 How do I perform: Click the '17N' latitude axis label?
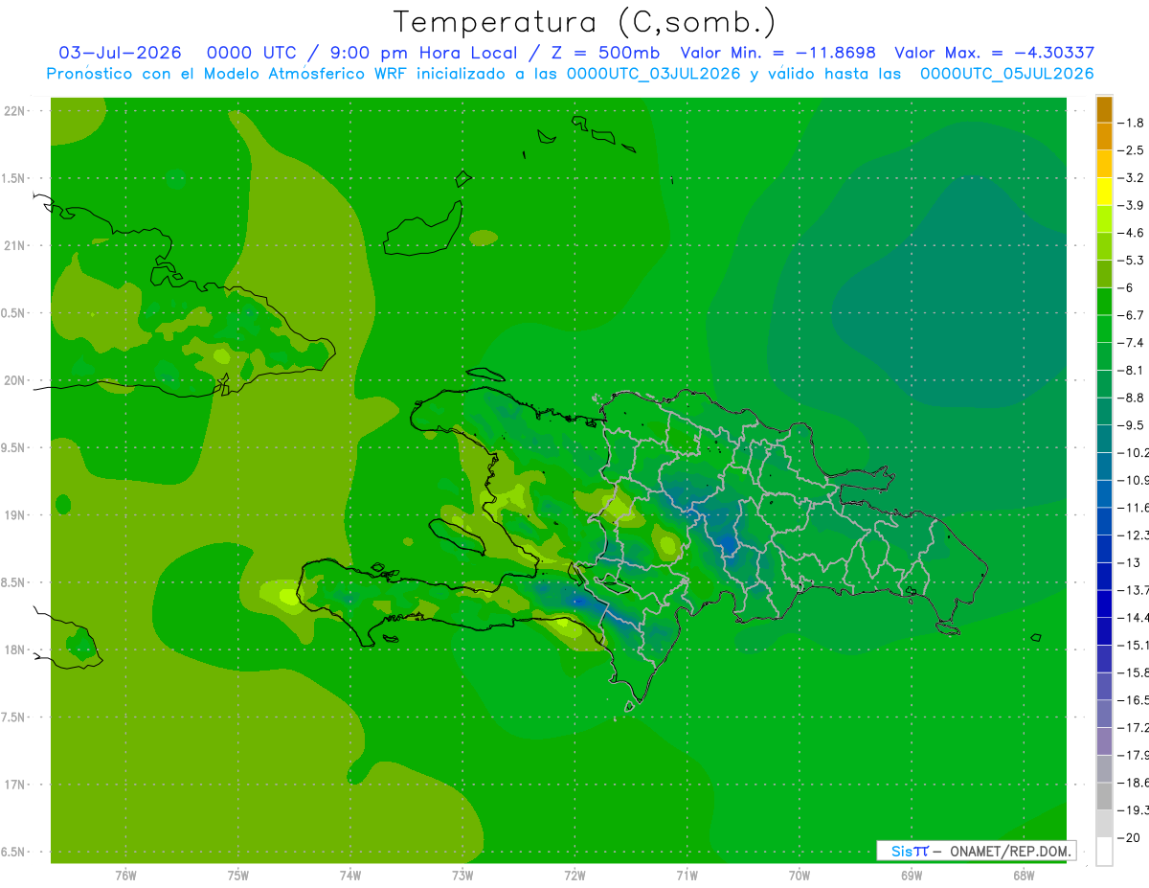(x=15, y=785)
